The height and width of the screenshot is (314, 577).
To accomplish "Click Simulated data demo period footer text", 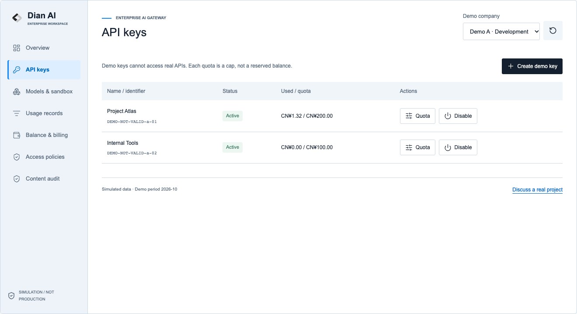I will (x=139, y=189).
